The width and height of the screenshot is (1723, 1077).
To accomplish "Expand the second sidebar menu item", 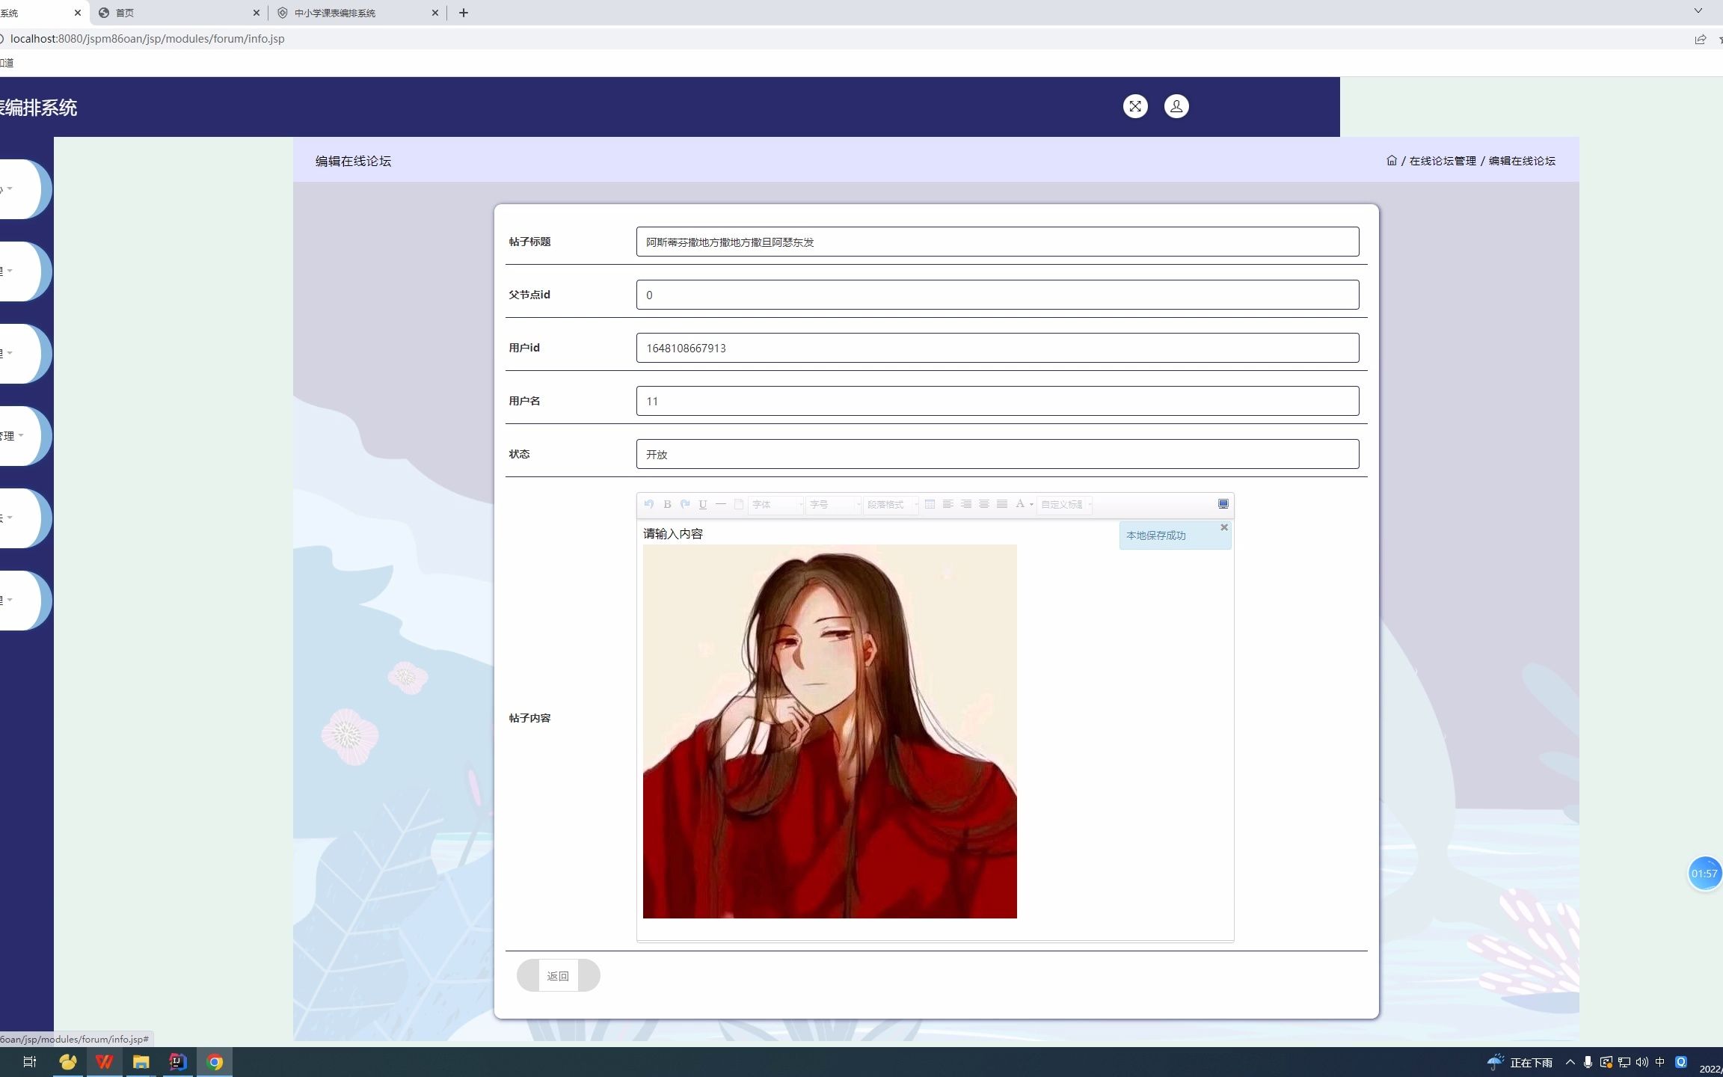I will (20, 271).
